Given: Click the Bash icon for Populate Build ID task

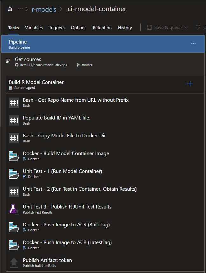Looking at the screenshot, I should tap(14, 120).
